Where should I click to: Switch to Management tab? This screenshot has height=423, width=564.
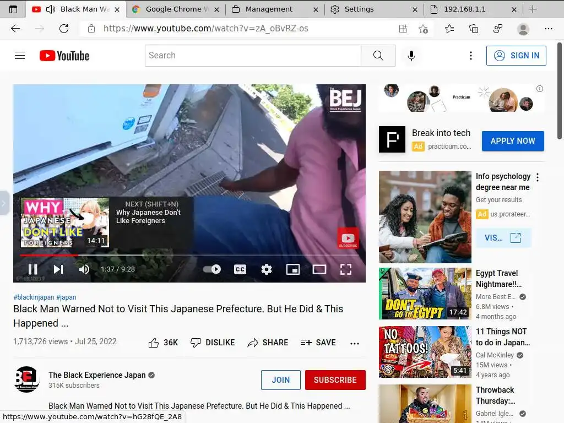[275, 9]
